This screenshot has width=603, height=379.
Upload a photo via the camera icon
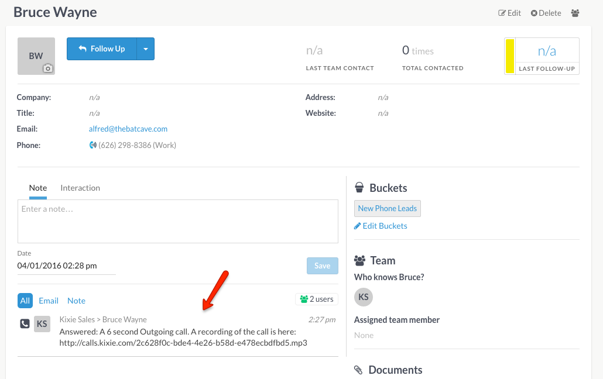(x=47, y=68)
